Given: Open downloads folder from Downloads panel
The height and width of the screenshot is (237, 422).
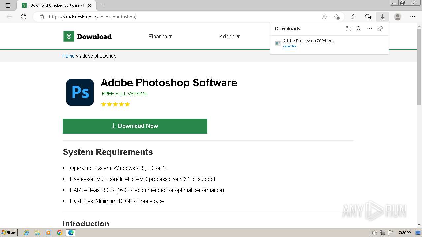Looking at the screenshot, I should click(348, 29).
